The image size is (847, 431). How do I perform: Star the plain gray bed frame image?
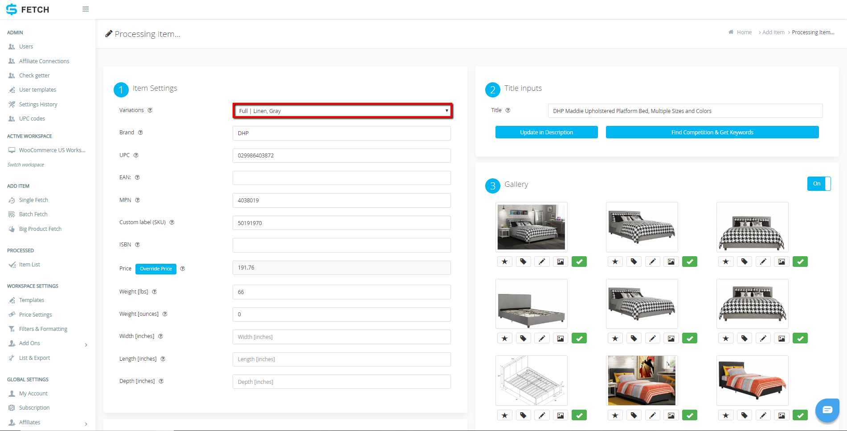coord(504,338)
